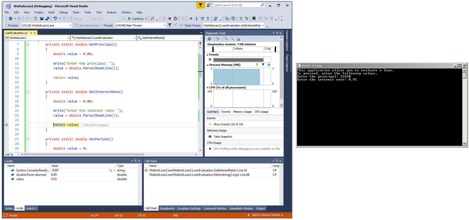Click the Restart debugging icon
This screenshot has height=220, width=469.
pyautogui.click(x=175, y=19)
